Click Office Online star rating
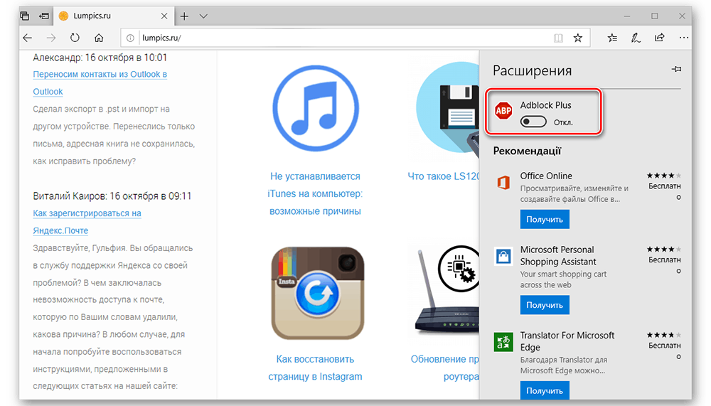 [664, 176]
